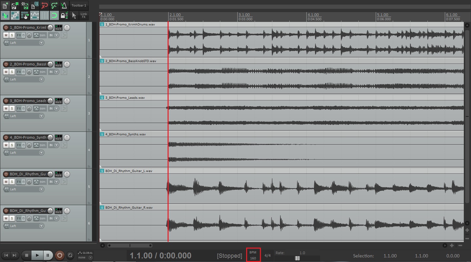Click the pan knob on track 1

(67, 27)
